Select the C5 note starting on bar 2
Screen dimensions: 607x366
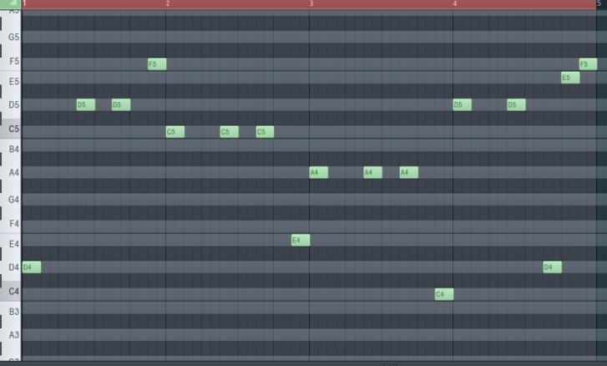[x=175, y=132]
